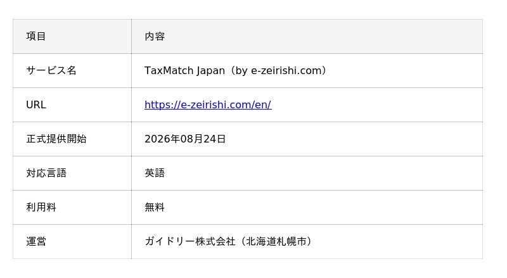Select the ガイドリー株式会社 company text
The height and width of the screenshot is (278, 507).
189,241
